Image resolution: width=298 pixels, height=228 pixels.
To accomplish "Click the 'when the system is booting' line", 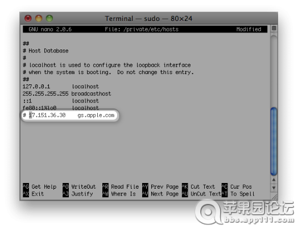I will (x=108, y=72).
